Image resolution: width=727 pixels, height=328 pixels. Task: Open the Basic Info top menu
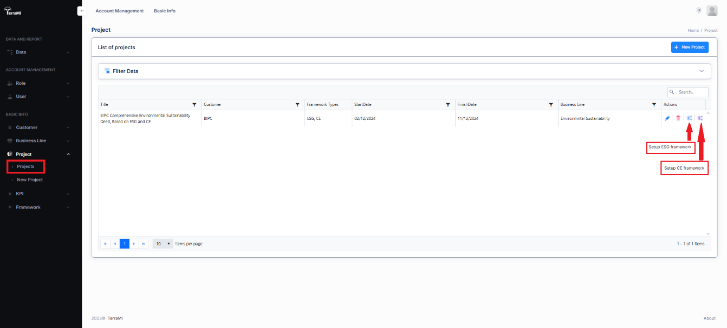click(x=165, y=11)
